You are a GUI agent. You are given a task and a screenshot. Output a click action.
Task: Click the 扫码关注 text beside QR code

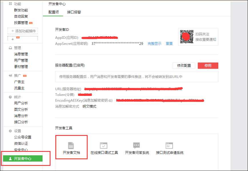coord(202,34)
